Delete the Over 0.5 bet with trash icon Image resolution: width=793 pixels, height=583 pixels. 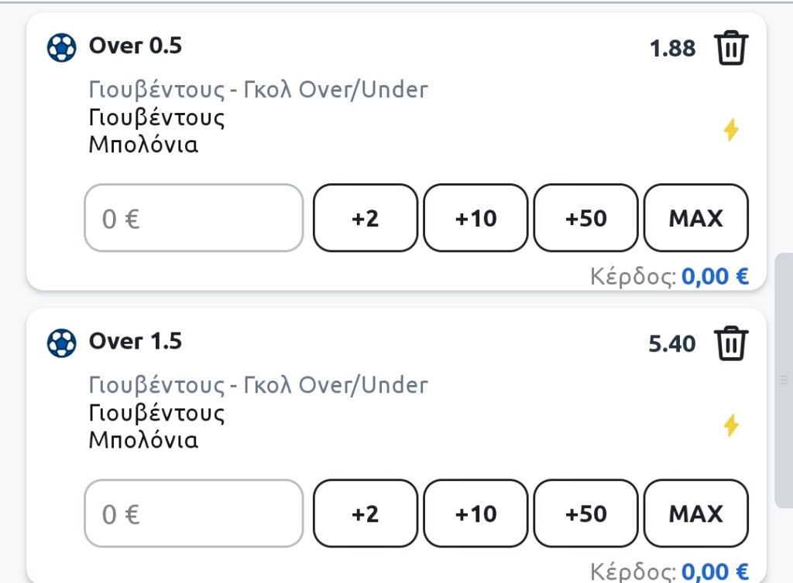[x=731, y=48]
